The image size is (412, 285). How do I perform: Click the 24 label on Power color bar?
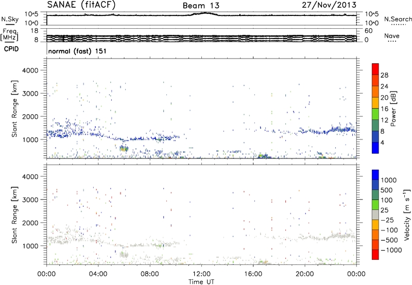[384, 86]
